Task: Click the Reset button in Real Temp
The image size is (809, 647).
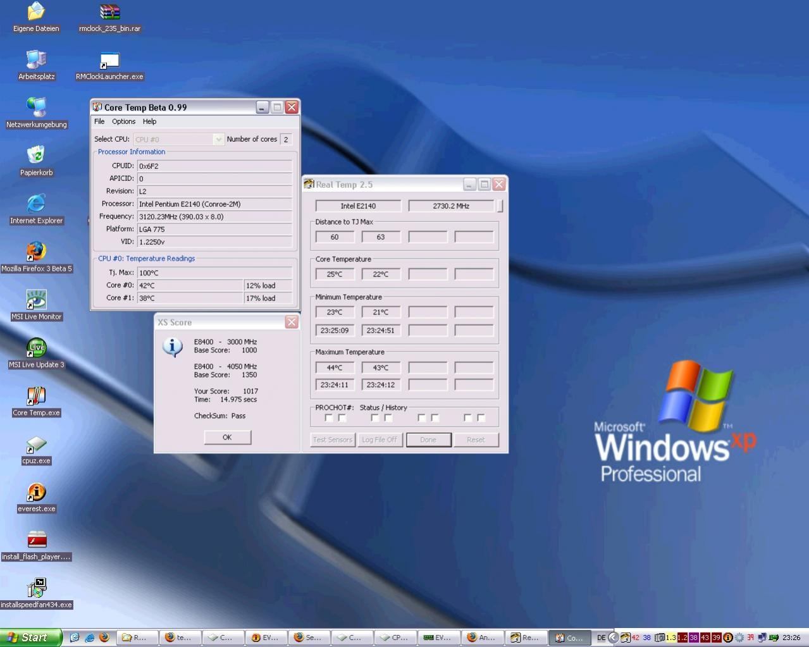Action: click(476, 440)
